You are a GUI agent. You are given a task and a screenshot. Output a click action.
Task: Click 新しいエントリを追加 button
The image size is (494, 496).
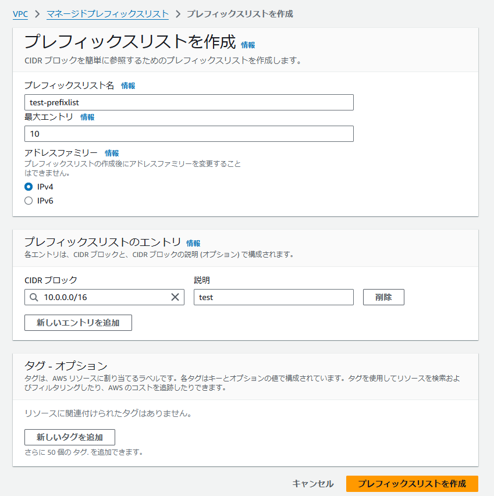click(78, 323)
